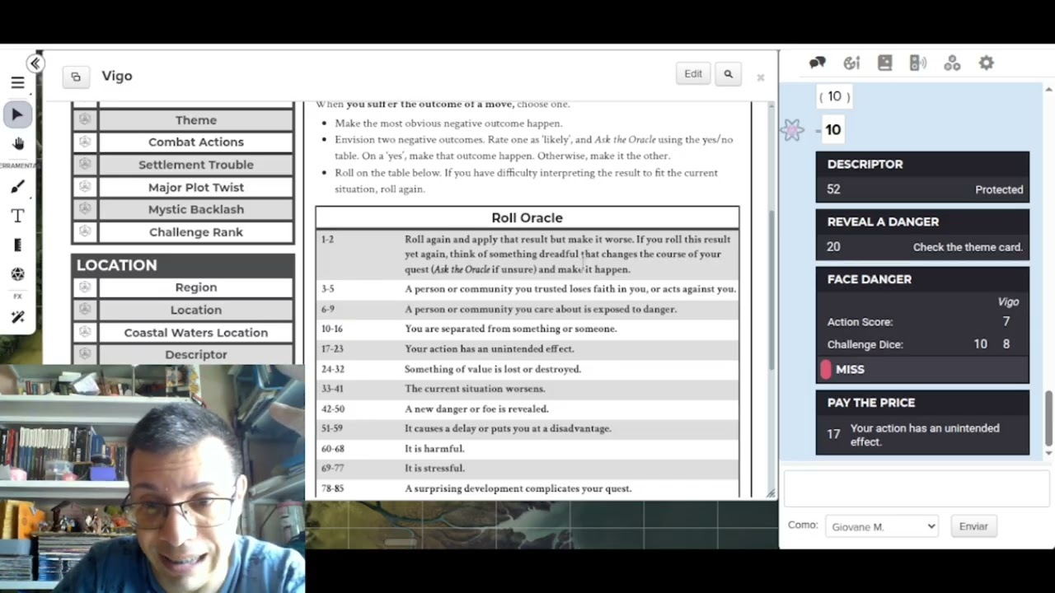
Task: Roll the Location oracle button
Action: coord(196,311)
